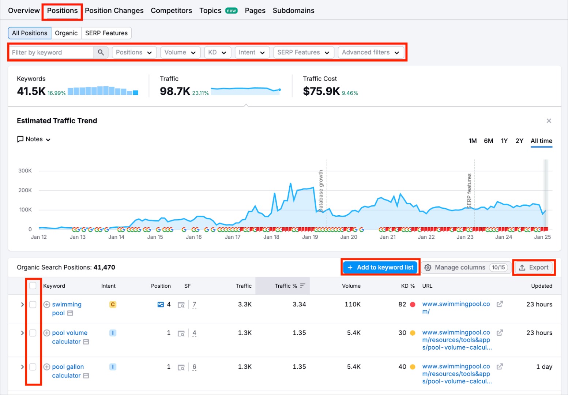The image size is (568, 395).
Task: Open external link icon in pool volume calculator row
Action: pyautogui.click(x=500, y=332)
